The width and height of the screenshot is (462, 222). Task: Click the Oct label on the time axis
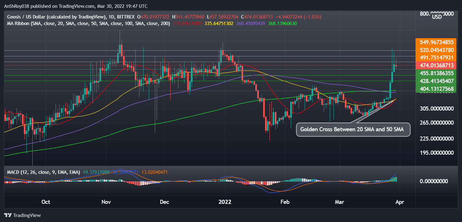(46, 202)
